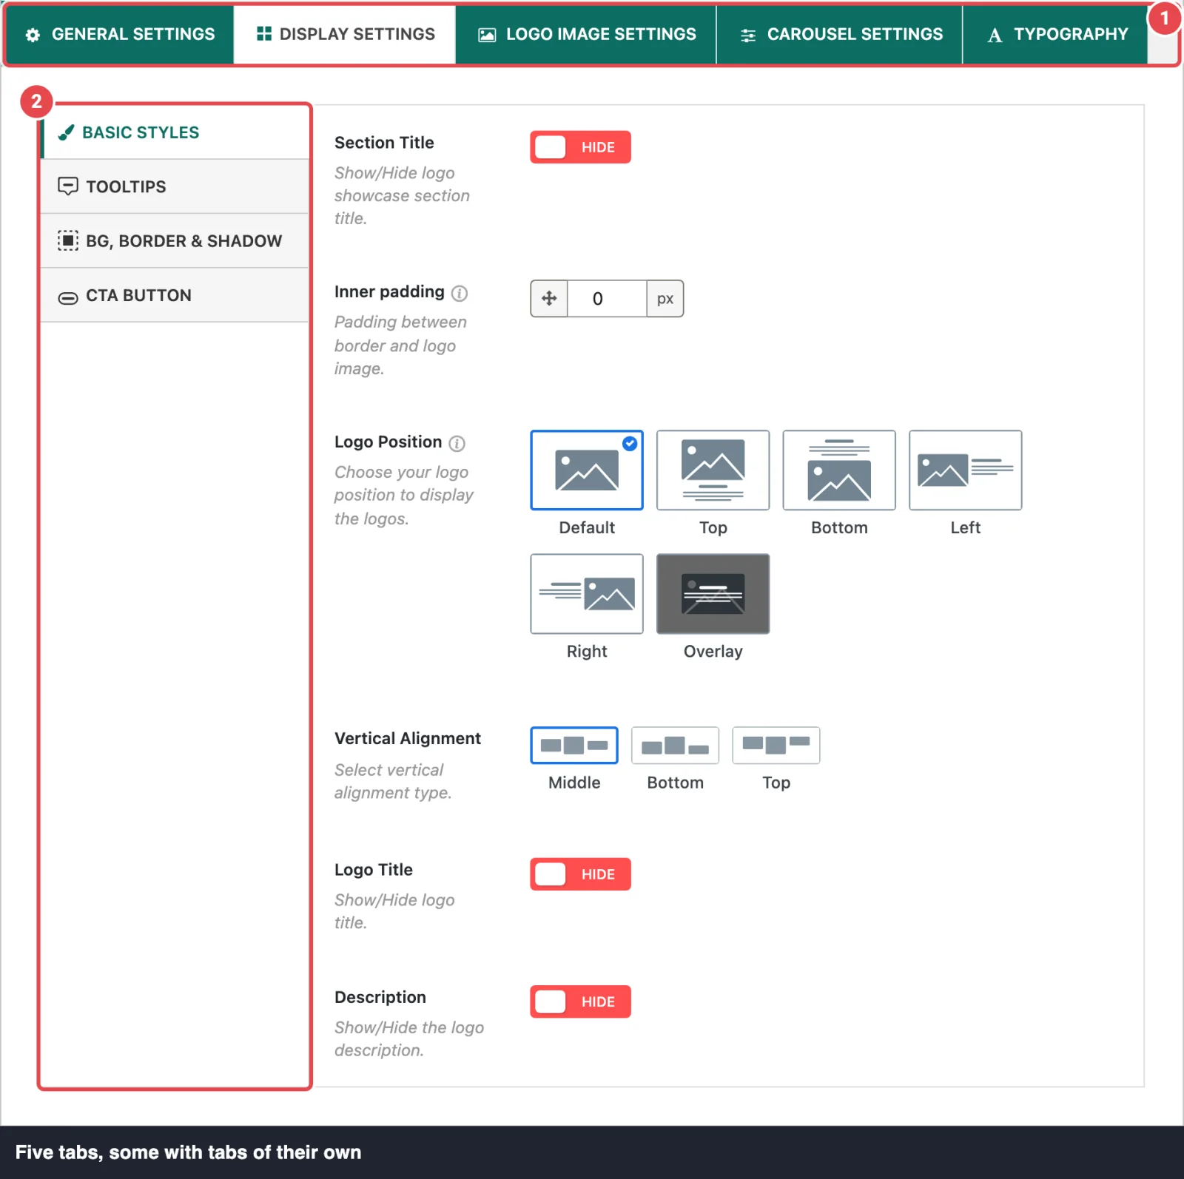1184x1179 pixels.
Task: Click the info icon next to Inner padding
Action: (x=460, y=293)
